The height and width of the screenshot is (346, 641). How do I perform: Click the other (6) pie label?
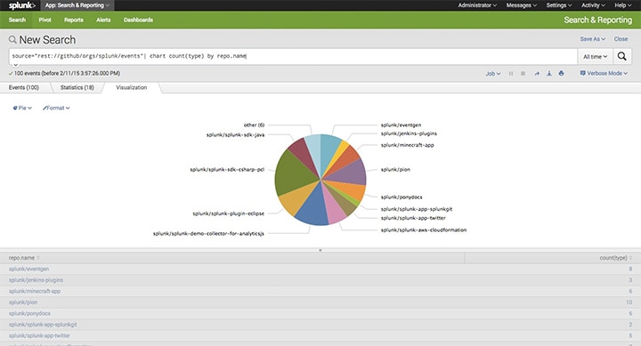point(254,125)
